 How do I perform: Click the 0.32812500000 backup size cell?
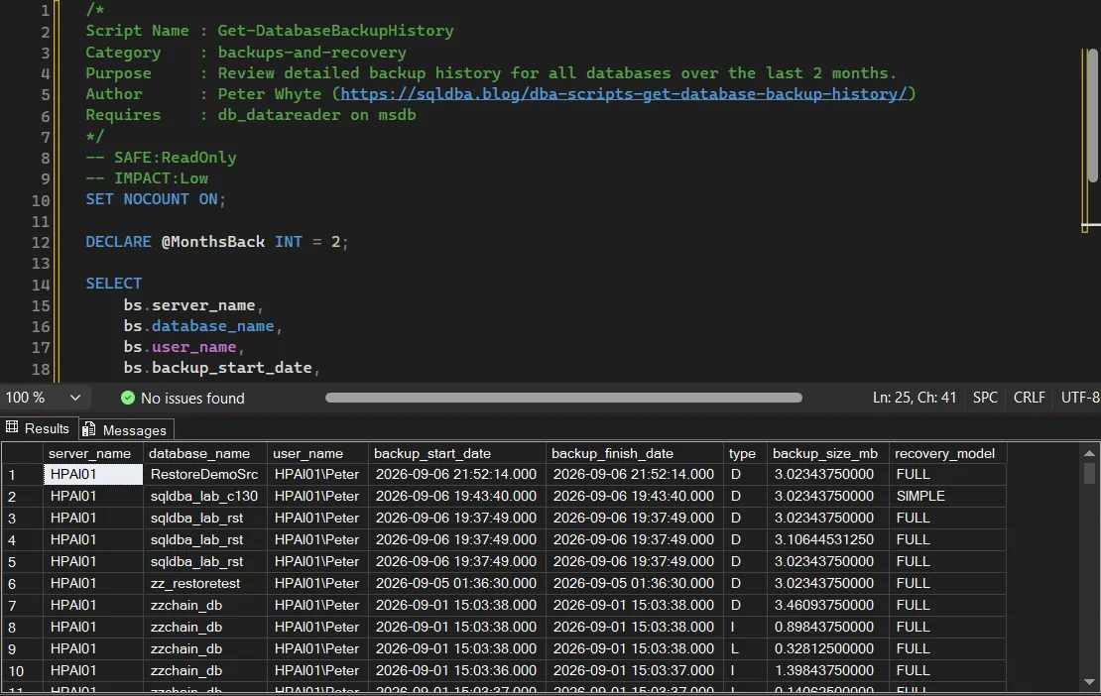click(828, 649)
